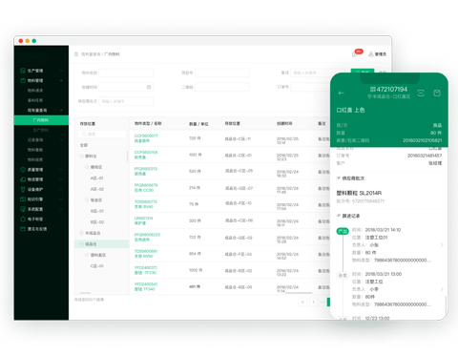Expand the 记录查询 submenu chevron
The image size is (458, 355).
pyautogui.click(x=61, y=140)
